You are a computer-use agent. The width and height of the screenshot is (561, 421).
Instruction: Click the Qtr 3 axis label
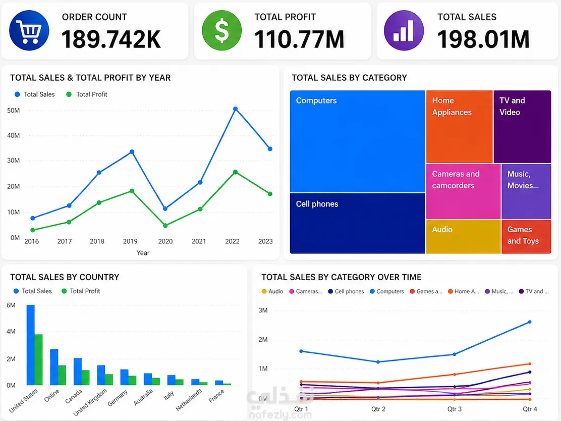[455, 409]
